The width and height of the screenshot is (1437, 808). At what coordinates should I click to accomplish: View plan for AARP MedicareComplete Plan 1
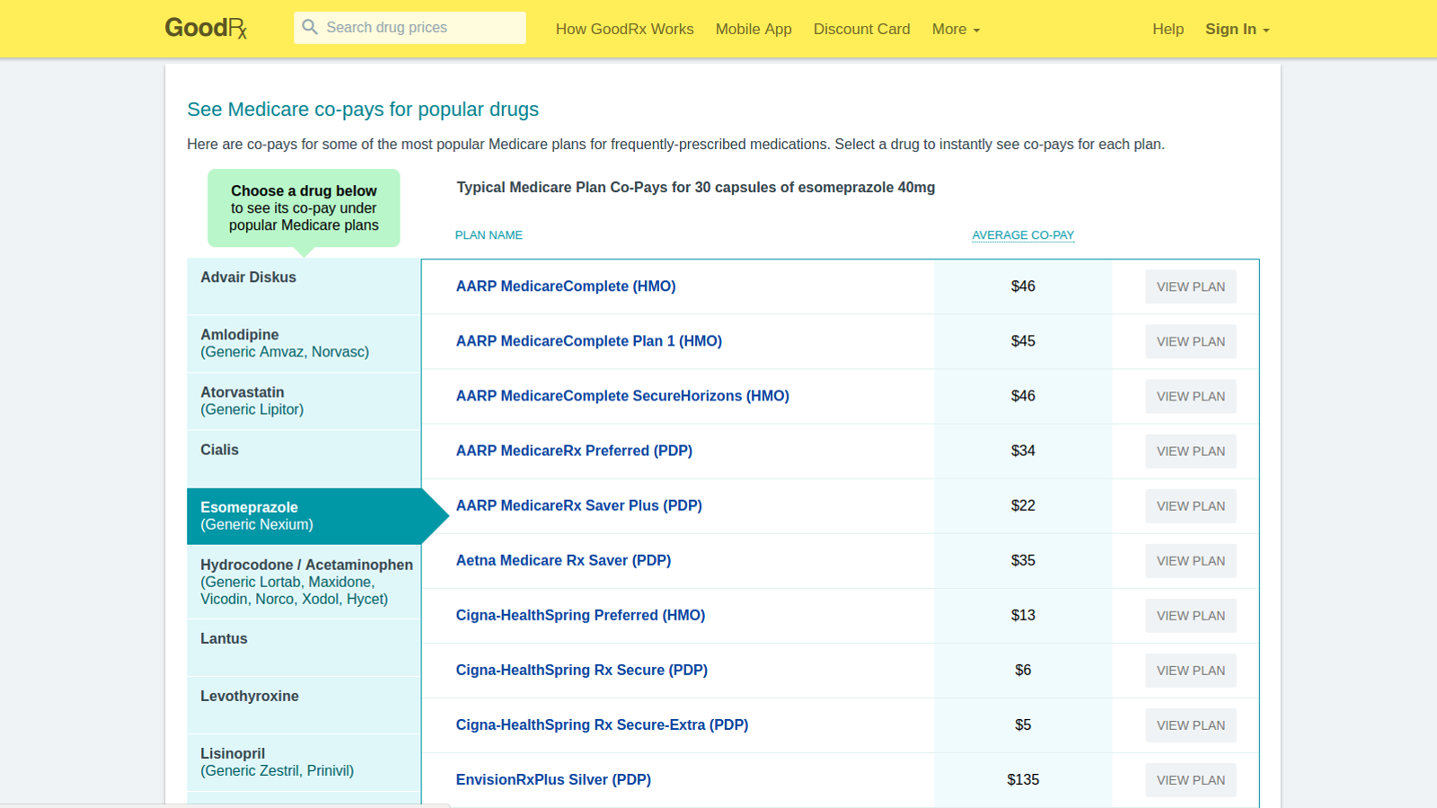(x=1190, y=341)
